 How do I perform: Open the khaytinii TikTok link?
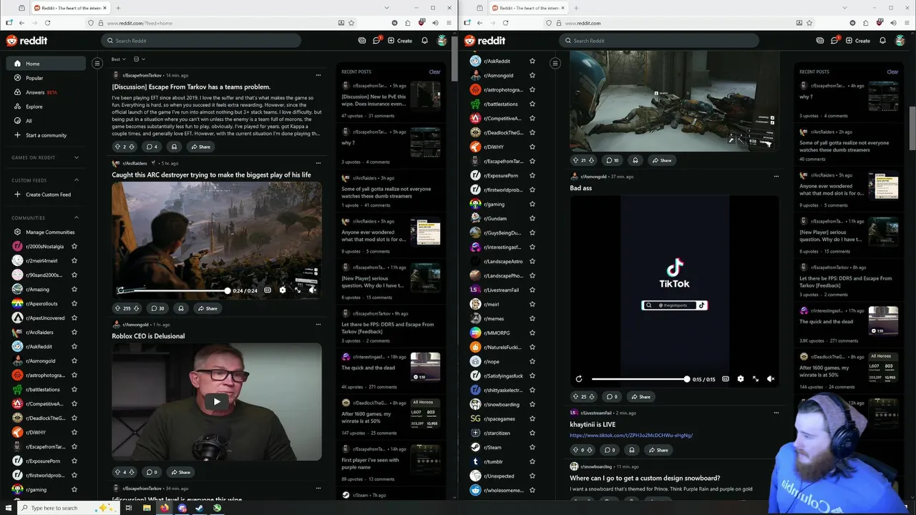coord(631,435)
